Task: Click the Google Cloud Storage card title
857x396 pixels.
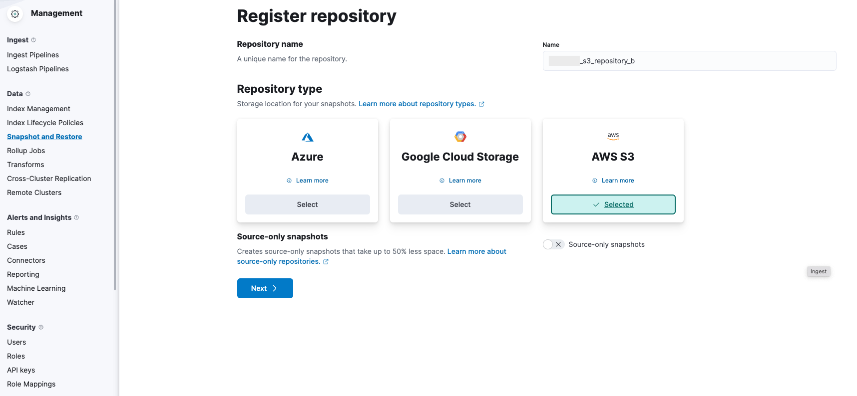Action: tap(460, 157)
